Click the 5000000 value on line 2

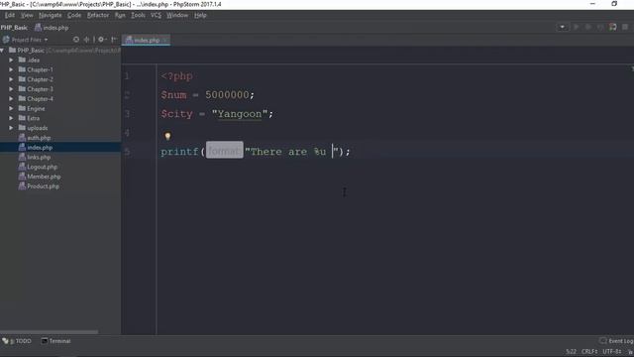pyautogui.click(x=227, y=95)
